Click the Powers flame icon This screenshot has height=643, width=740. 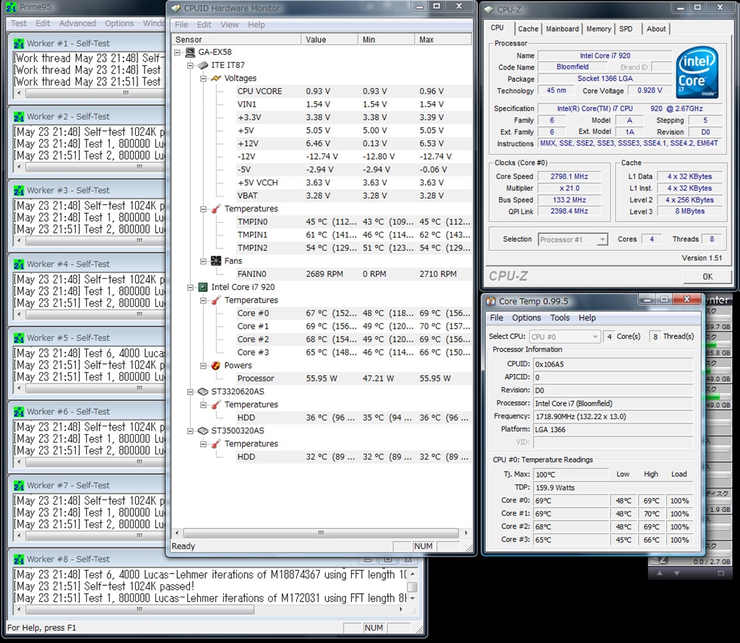point(215,366)
